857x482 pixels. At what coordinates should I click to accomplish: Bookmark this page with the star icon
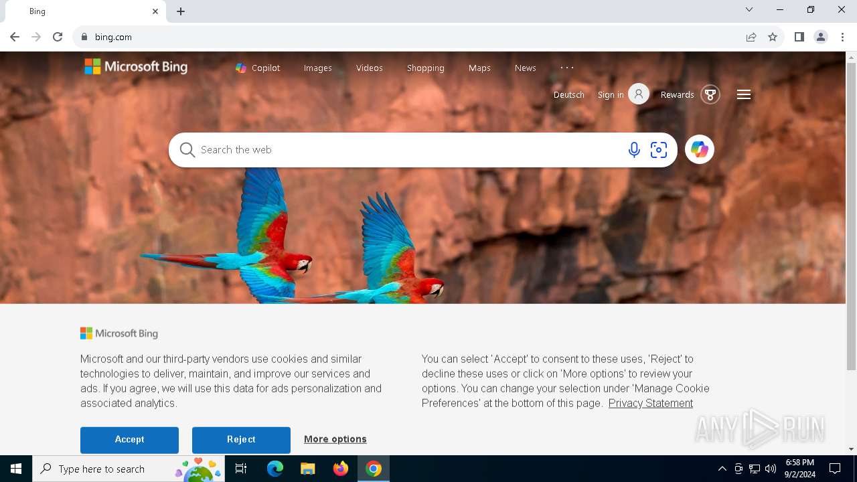click(773, 37)
